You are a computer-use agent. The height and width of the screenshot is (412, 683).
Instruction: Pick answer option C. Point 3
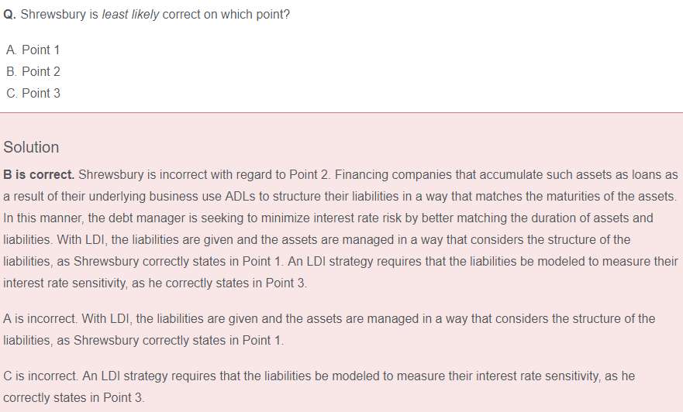(x=33, y=93)
